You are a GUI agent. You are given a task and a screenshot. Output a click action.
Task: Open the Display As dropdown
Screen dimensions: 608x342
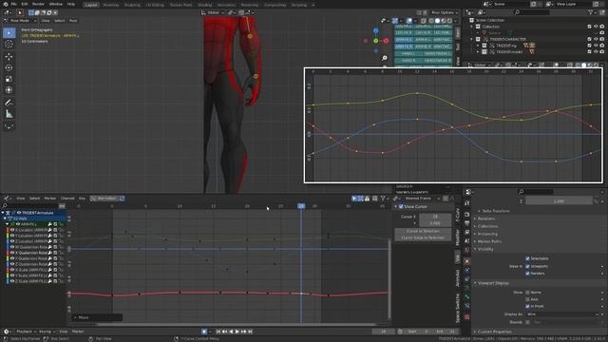point(562,314)
